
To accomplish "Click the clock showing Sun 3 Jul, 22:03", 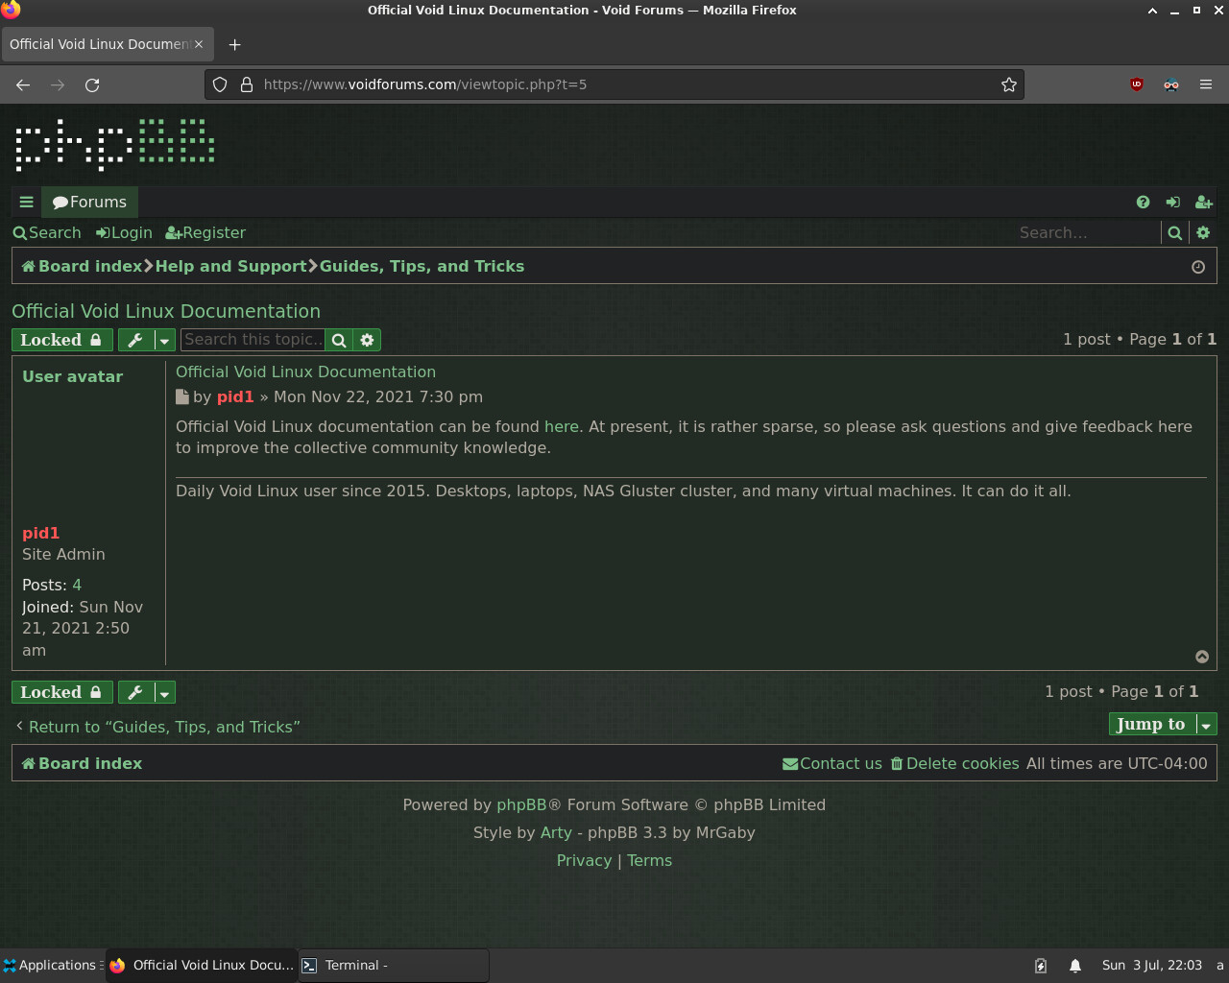I will [x=1152, y=965].
